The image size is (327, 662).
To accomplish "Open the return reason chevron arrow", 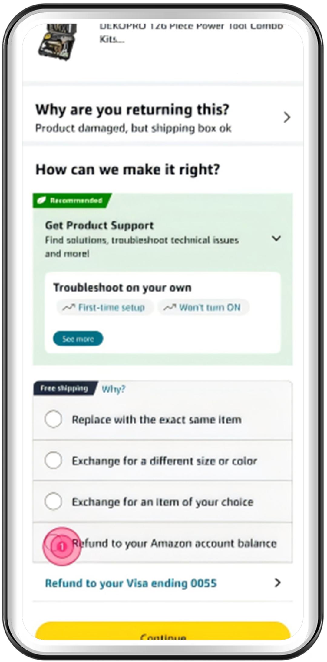I will tap(286, 117).
